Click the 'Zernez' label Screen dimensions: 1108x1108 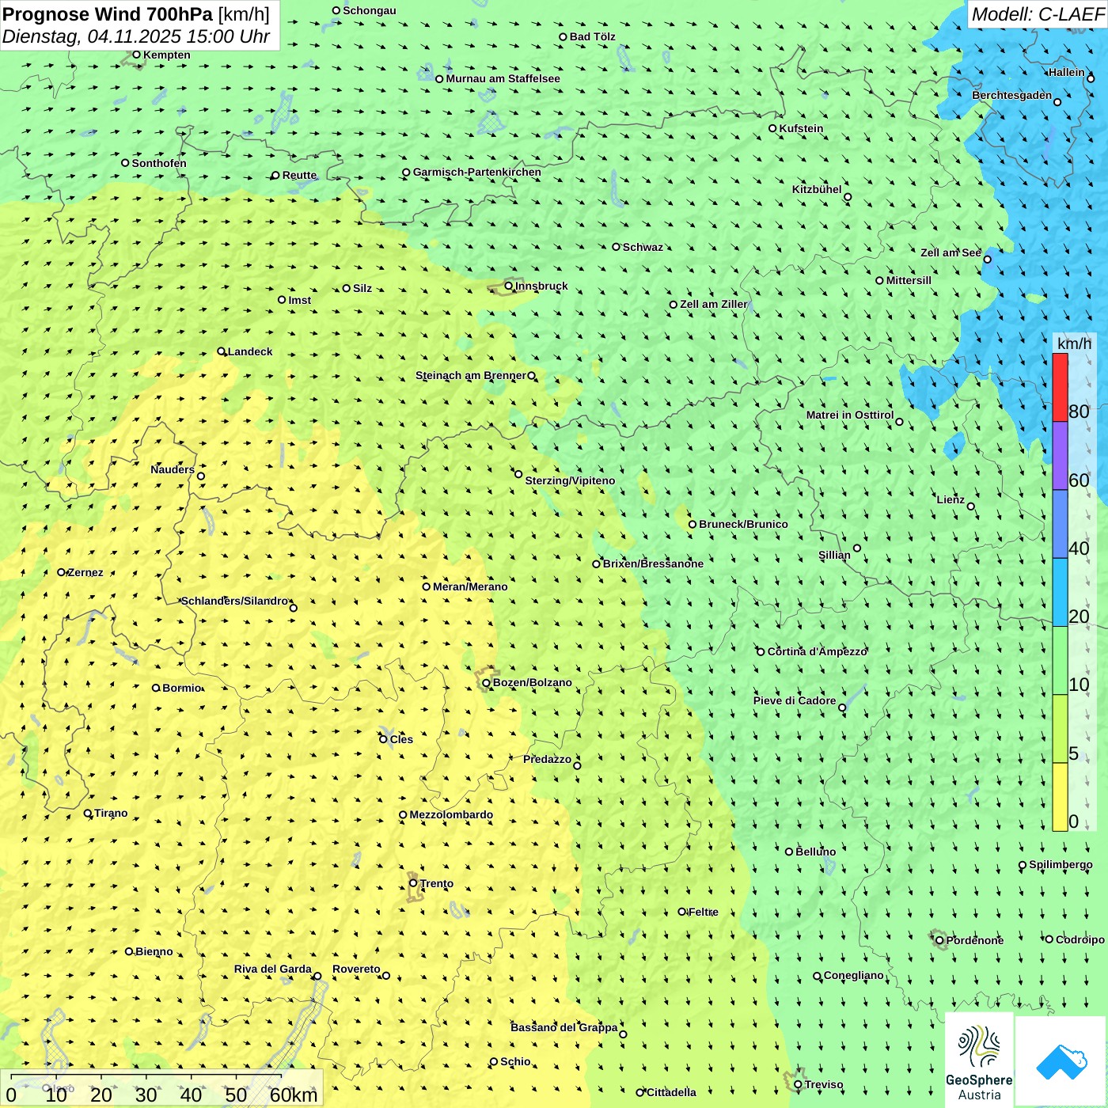pyautogui.click(x=85, y=572)
